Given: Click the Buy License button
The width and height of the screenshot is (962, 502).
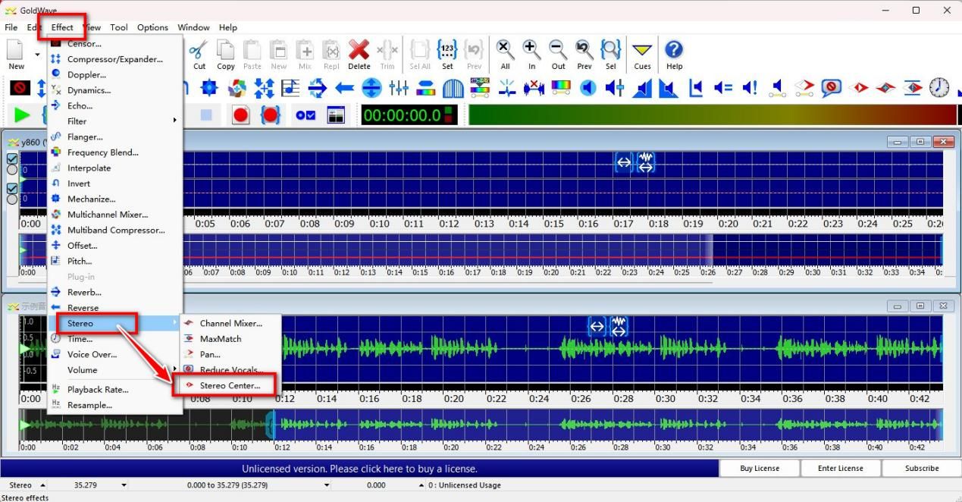Looking at the screenshot, I should [x=760, y=469].
